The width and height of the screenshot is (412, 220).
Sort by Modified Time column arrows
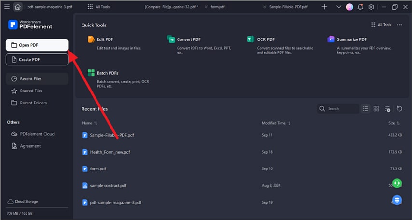(x=289, y=123)
